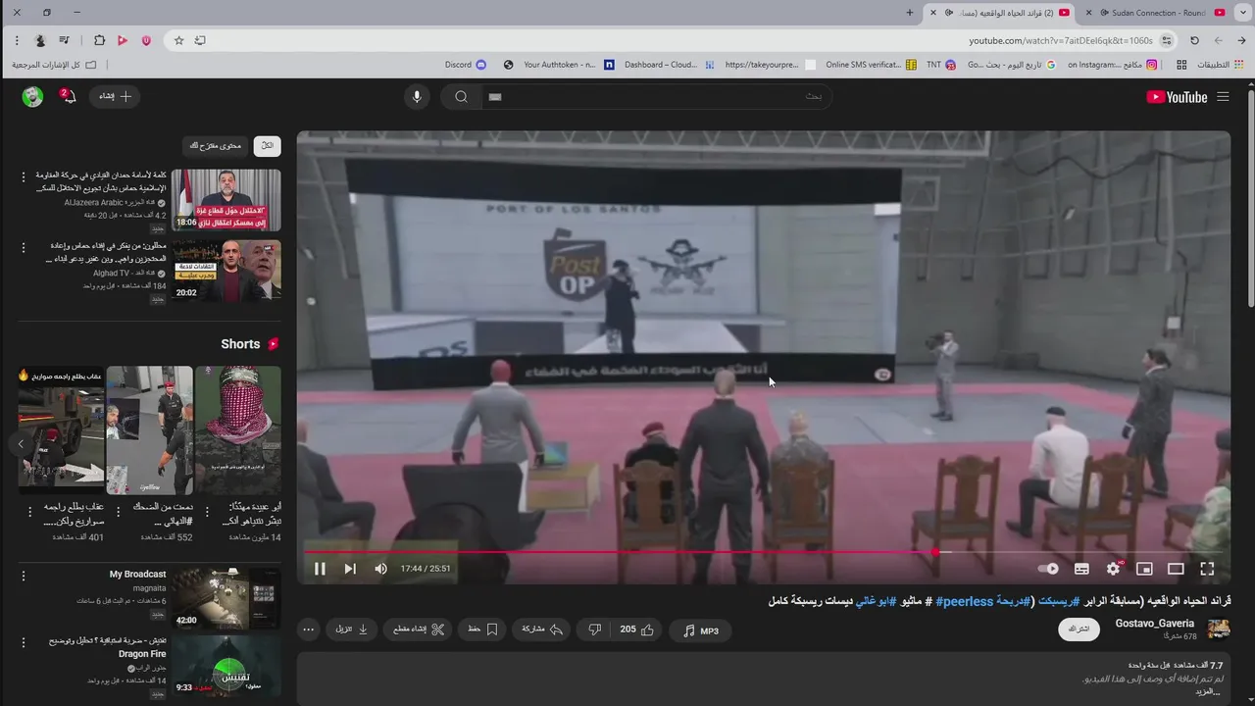
Task: Open the Short with red keffiyeh masked man
Action: [x=238, y=430]
